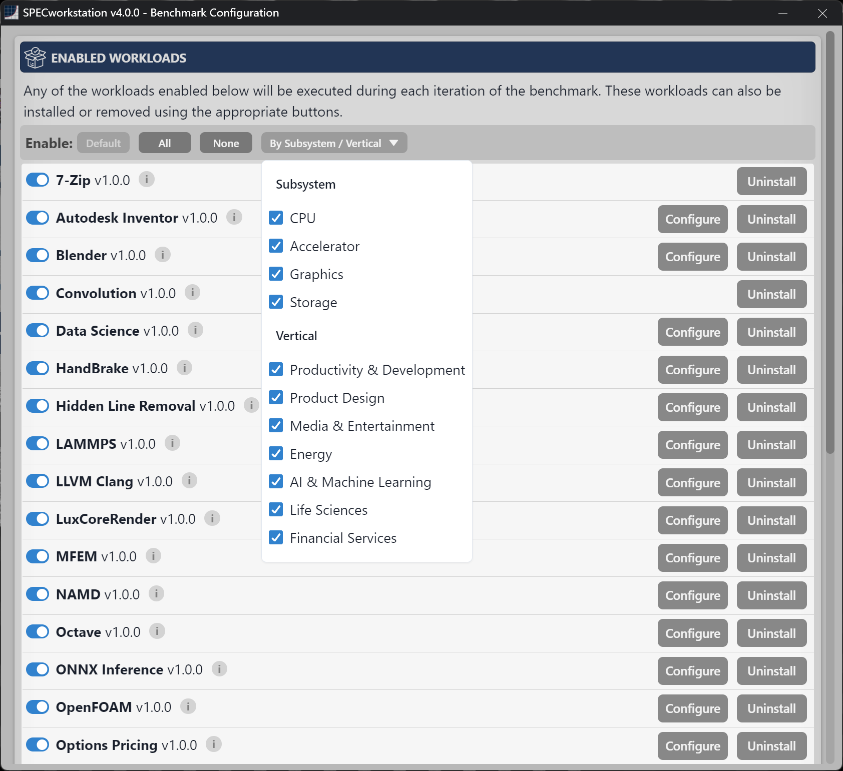Open Configure for Data Science

(692, 332)
